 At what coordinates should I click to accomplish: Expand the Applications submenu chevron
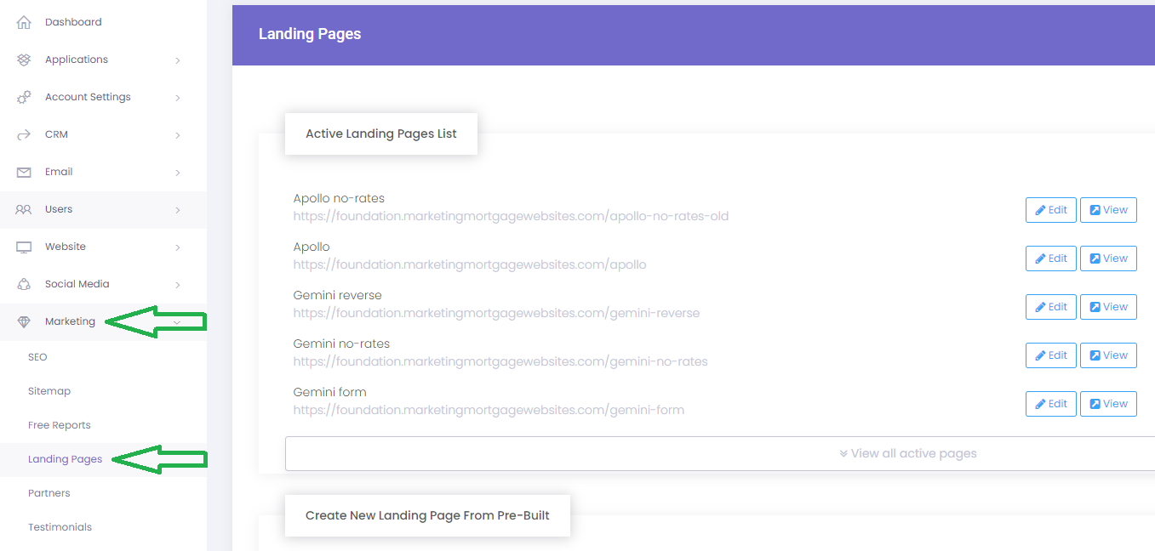click(177, 60)
